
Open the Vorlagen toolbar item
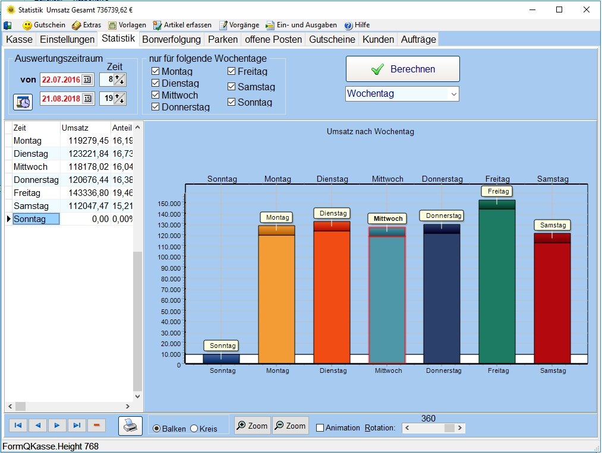pos(127,25)
